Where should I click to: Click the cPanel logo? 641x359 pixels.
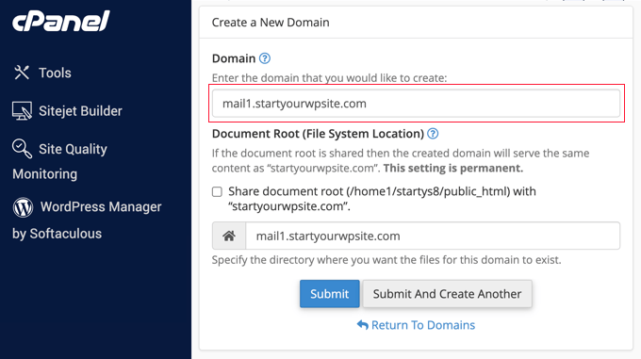[61, 22]
